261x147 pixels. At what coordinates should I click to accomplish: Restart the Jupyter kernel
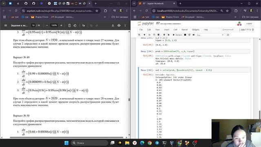(189, 35)
